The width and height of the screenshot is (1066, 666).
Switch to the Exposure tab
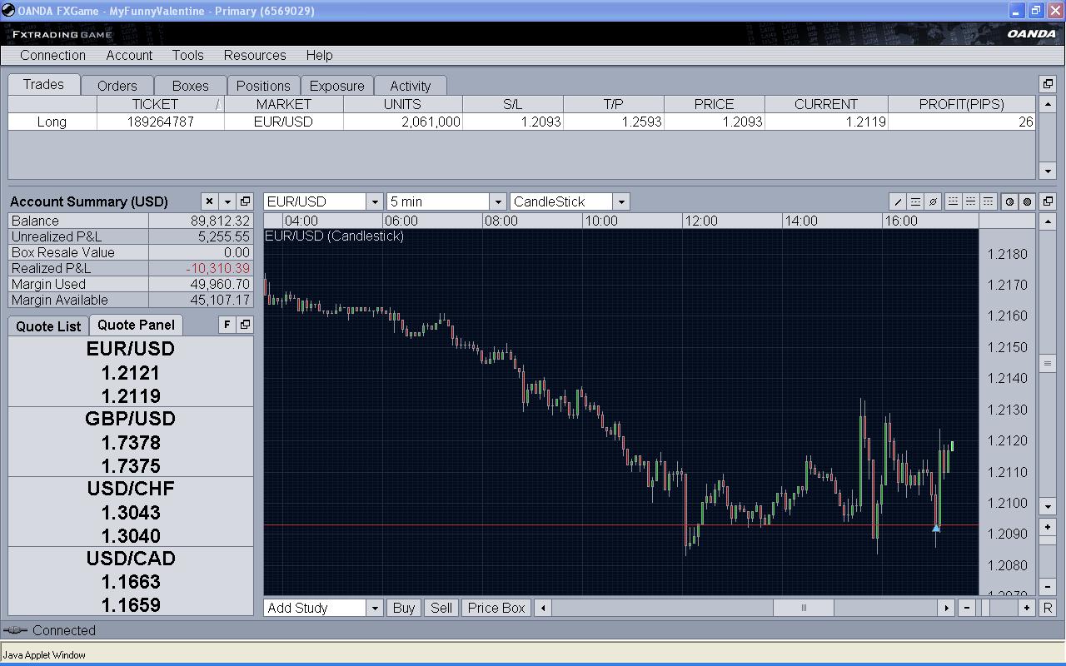click(x=337, y=86)
